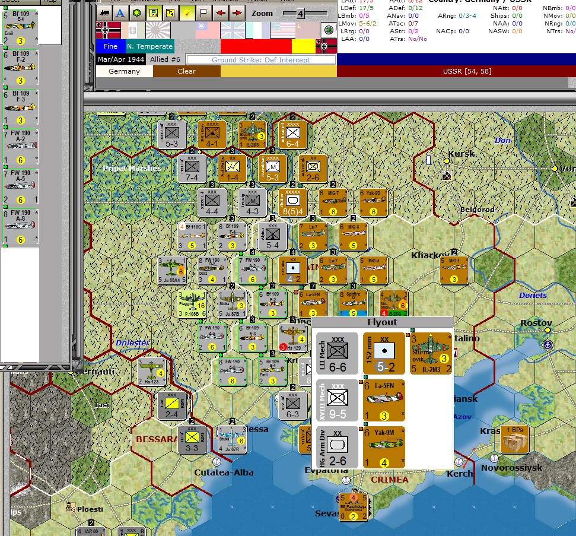Screen dimensions: 576x536
Task: Select the Chinese flag in the country row
Action: (208, 30)
